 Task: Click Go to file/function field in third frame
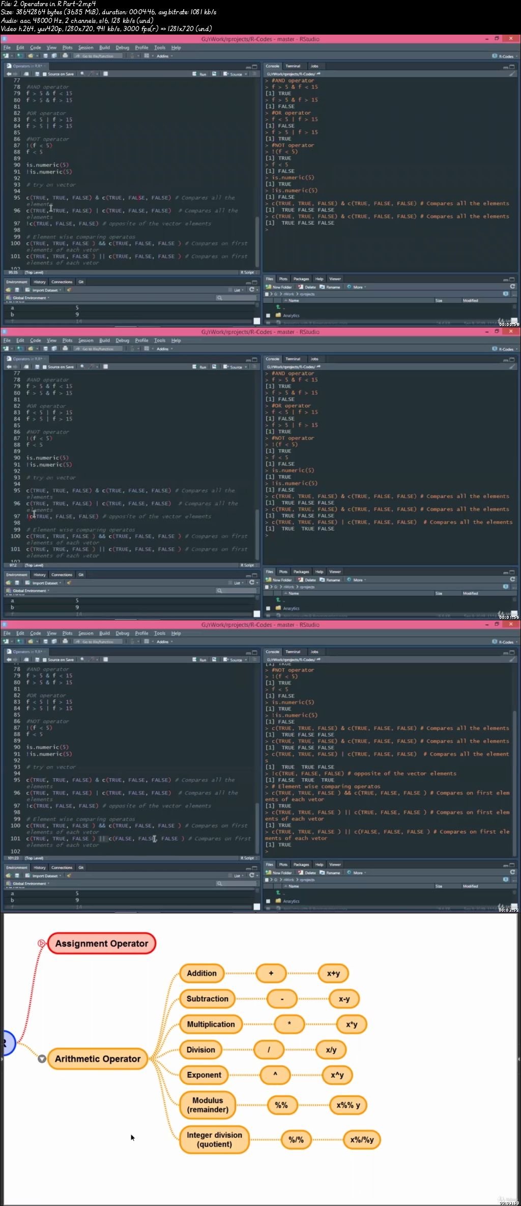98,642
